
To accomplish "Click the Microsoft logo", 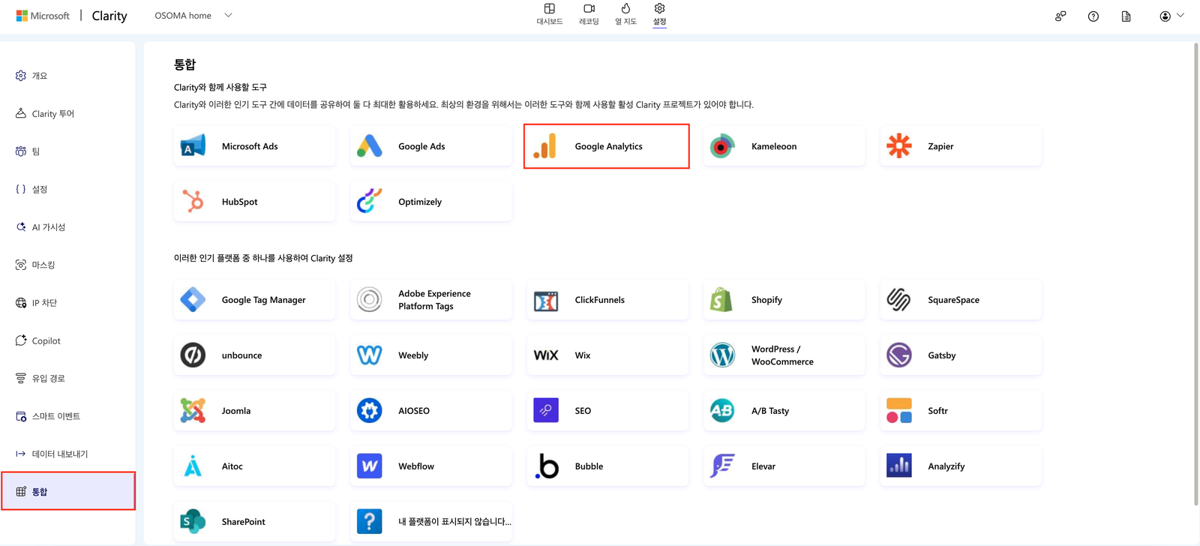I will coord(43,16).
